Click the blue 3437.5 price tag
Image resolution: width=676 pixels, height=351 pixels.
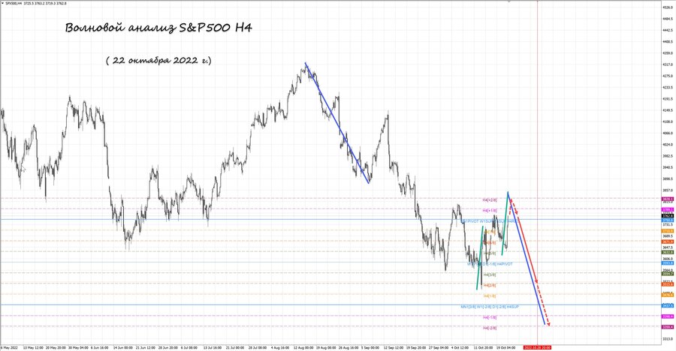pos(668,306)
